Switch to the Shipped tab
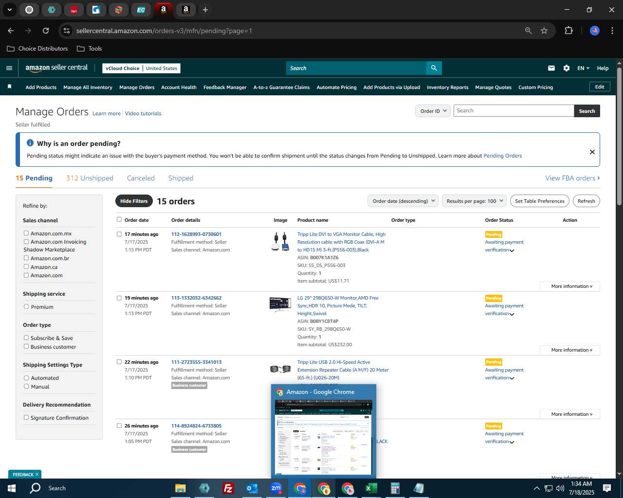The height and width of the screenshot is (498, 623). [x=181, y=178]
